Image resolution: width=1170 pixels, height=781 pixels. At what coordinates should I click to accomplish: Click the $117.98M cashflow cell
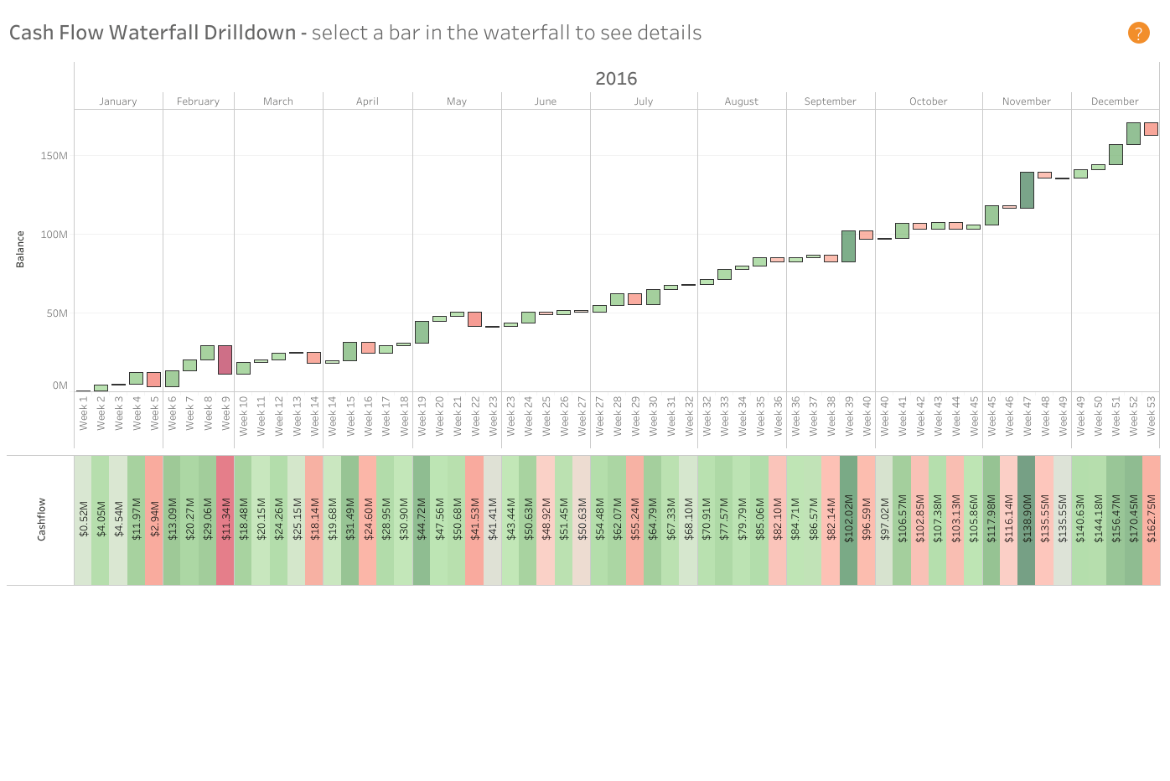991,520
